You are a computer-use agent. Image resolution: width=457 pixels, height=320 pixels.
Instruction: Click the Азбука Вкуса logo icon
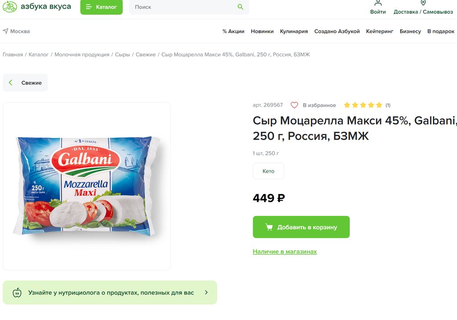tap(10, 7)
